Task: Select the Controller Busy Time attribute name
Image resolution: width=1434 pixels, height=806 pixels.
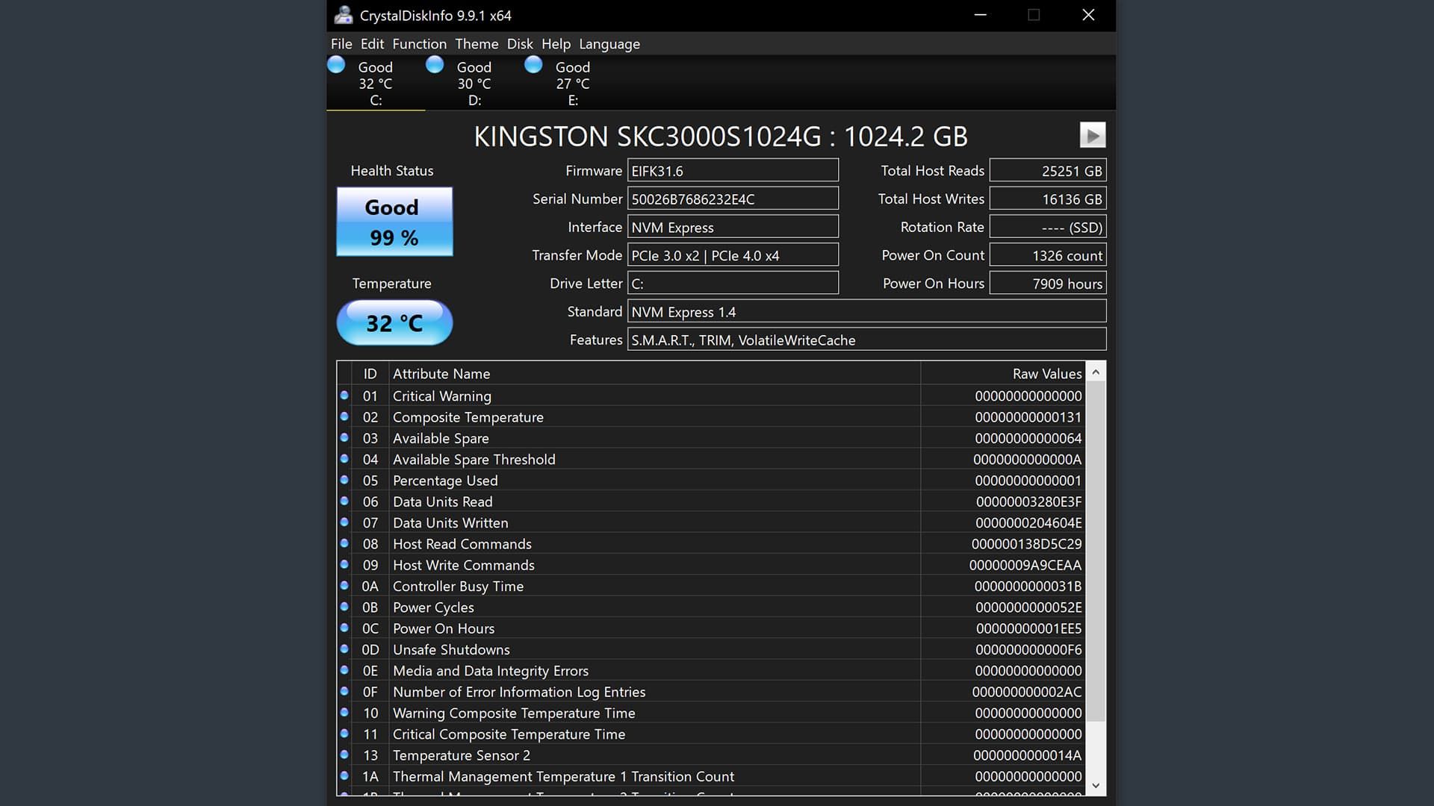Action: (x=458, y=587)
